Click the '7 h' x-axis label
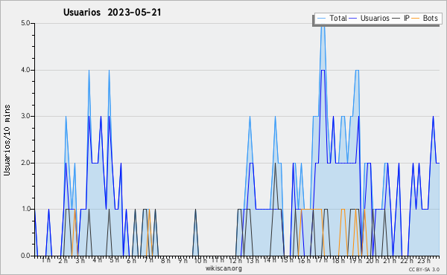 (x=148, y=260)
